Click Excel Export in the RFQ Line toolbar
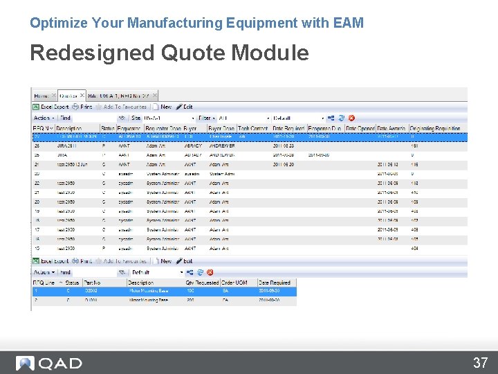Image resolution: width=498 pixels, height=374 pixels. [x=50, y=261]
